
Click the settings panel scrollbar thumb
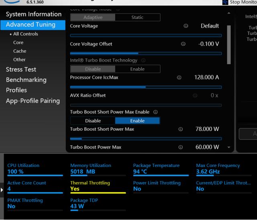point(229,45)
